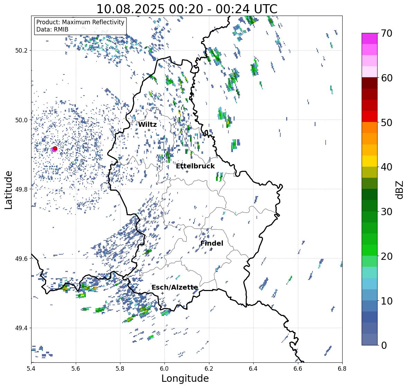Click the 'Data: RMIB' text
This screenshot has height=387, width=408.
(52, 29)
